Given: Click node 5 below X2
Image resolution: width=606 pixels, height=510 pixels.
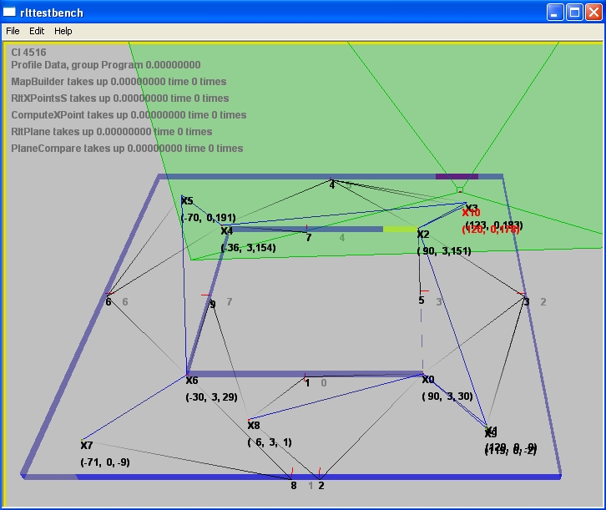Looking at the screenshot, I should [x=422, y=300].
